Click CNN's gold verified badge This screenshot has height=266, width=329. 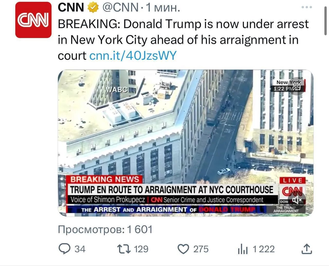93,8
